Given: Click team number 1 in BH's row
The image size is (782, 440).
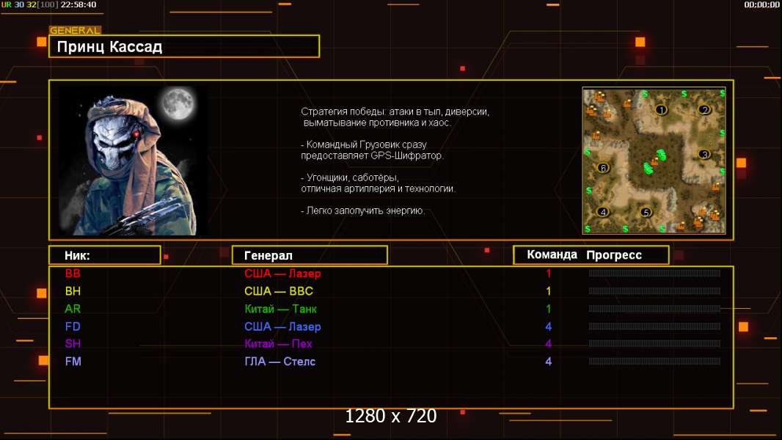Looking at the screenshot, I should pyautogui.click(x=549, y=291).
